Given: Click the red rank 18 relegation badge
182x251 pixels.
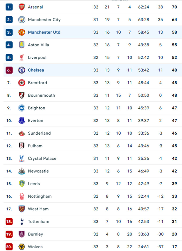Looking at the screenshot, I should click(x=9, y=222).
